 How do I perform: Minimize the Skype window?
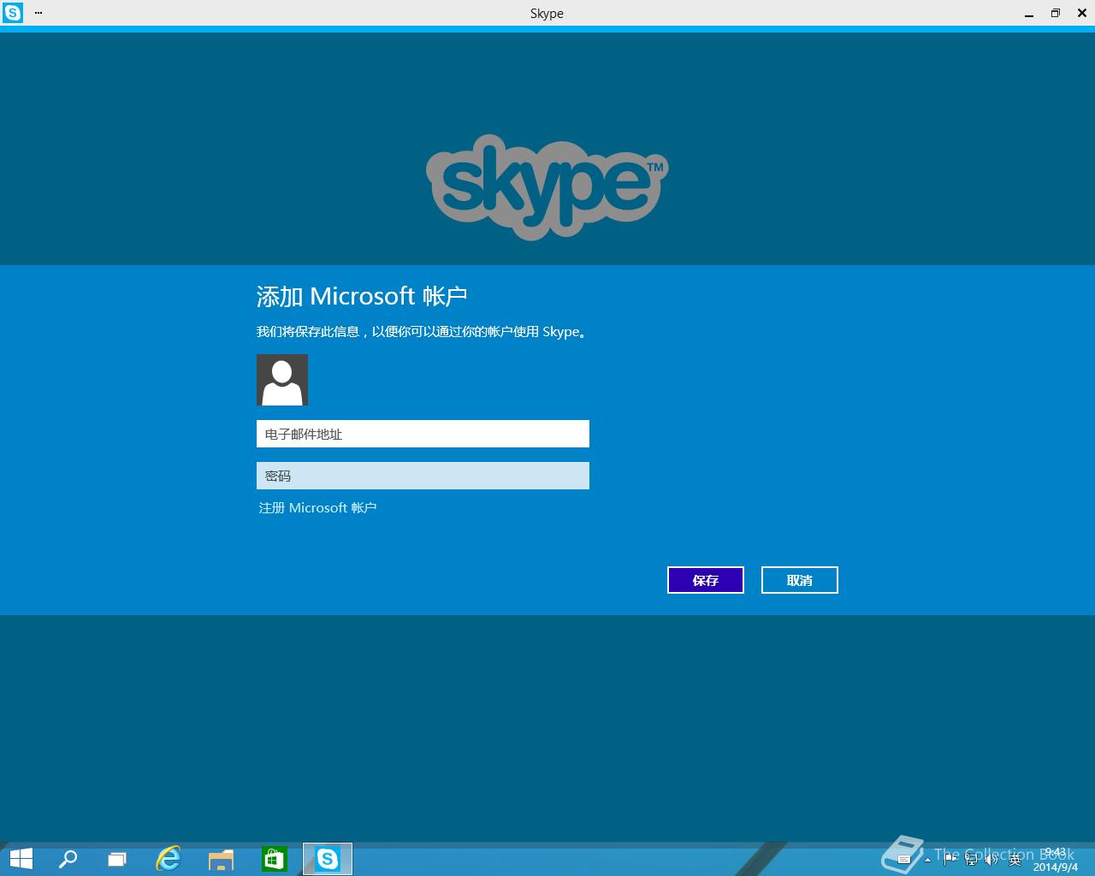pos(1029,14)
